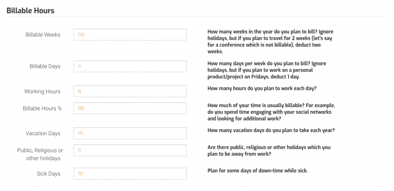Click the help text about vacation days each year
394x191 pixels.
tap(272, 130)
